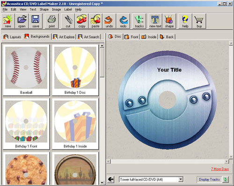The height and width of the screenshot is (186, 234).
Task: Redo the last action
Action: point(123,21)
